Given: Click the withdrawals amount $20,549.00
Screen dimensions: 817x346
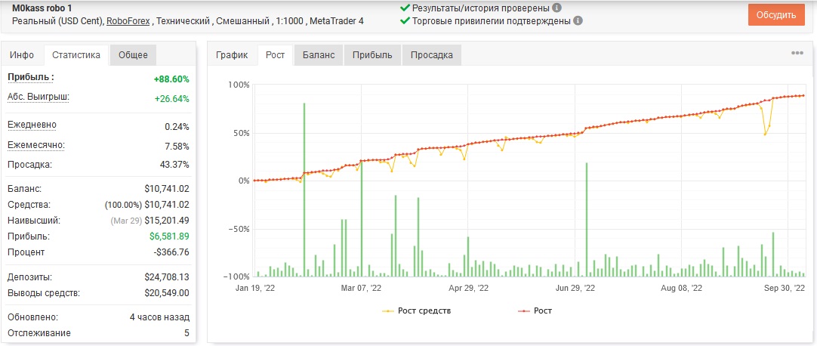Looking at the screenshot, I should click(167, 293).
